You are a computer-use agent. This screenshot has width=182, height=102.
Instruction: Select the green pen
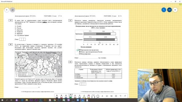click(x=71, y=96)
